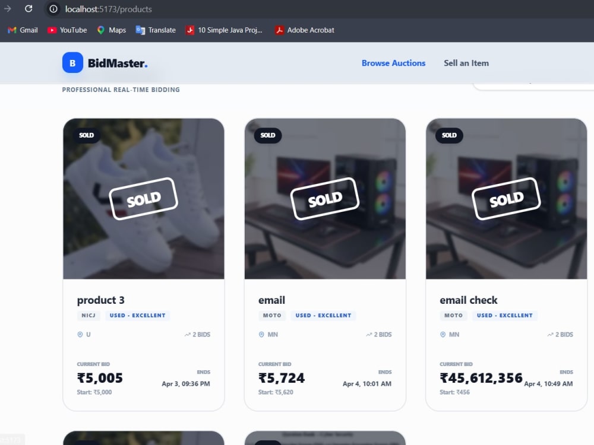Screen dimensions: 594x445
Task: Open Gmail bookmark
Action: (23, 30)
